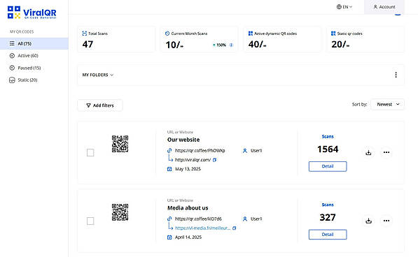Click the ViralQR logo

[32, 13]
